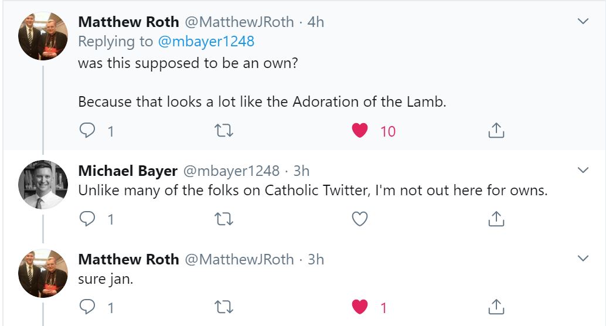Reply to Michael Bayer's tweet
The width and height of the screenshot is (606, 326).
click(x=87, y=219)
